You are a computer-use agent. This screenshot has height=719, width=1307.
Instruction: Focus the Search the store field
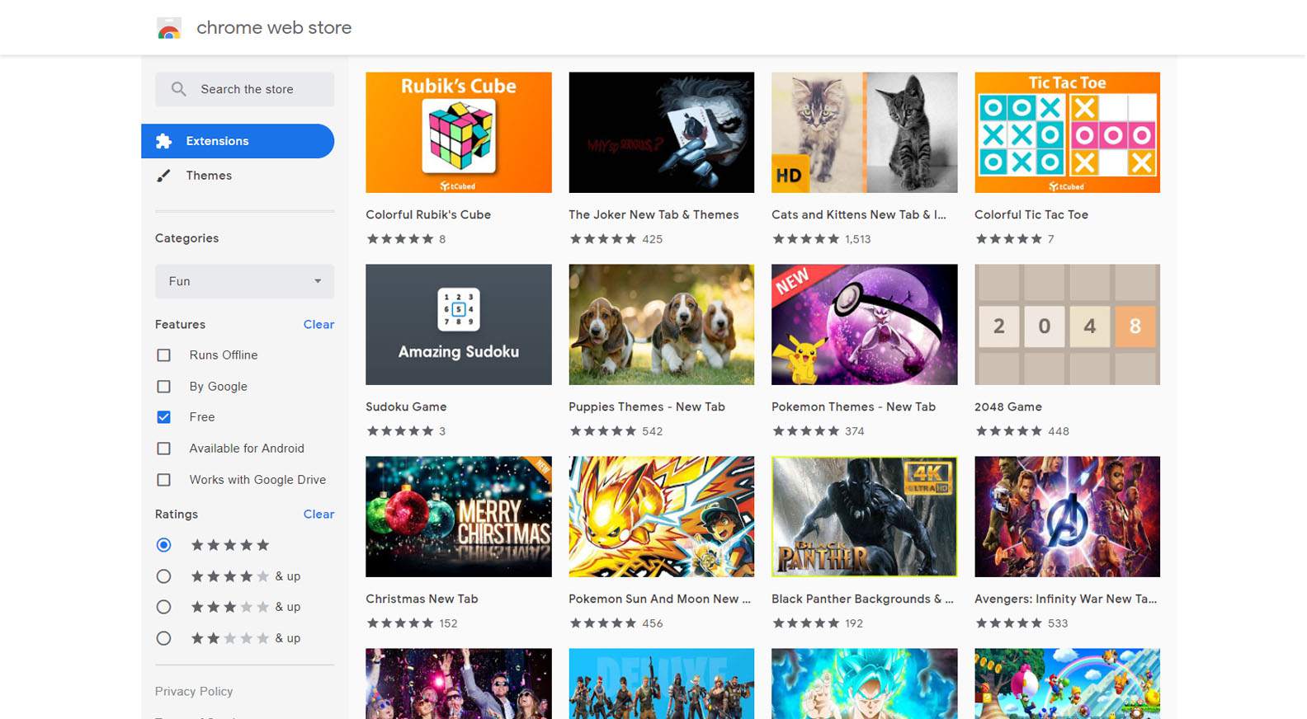244,89
